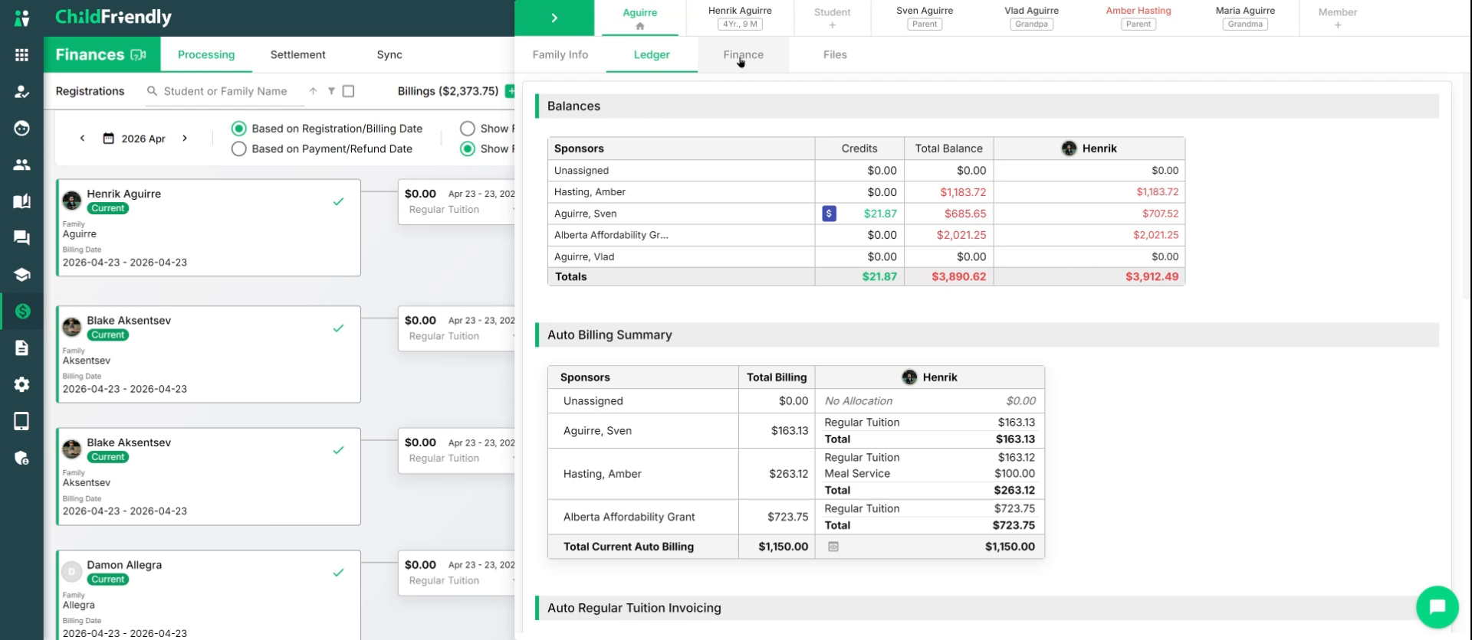
Task: Click the checkmark on Henrik Aguirre card
Action: pyautogui.click(x=338, y=201)
